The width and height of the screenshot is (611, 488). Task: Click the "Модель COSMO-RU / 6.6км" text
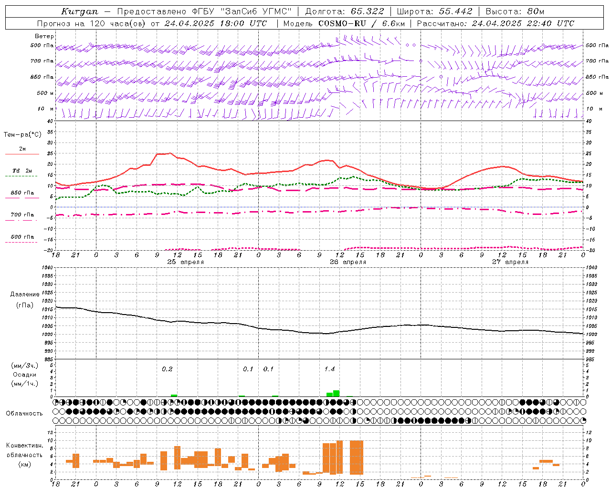[x=344, y=23]
